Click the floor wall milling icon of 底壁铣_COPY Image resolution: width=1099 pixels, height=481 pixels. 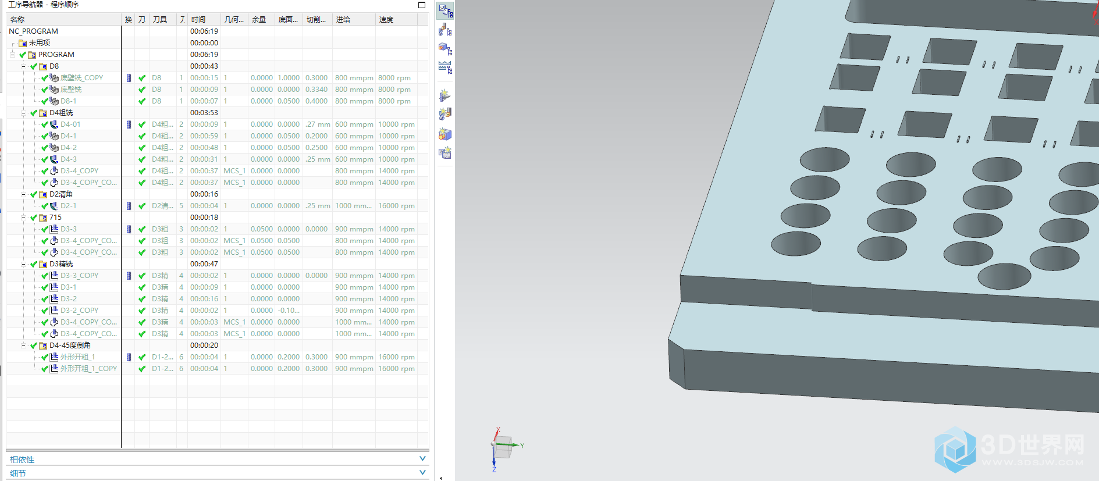[x=54, y=77]
